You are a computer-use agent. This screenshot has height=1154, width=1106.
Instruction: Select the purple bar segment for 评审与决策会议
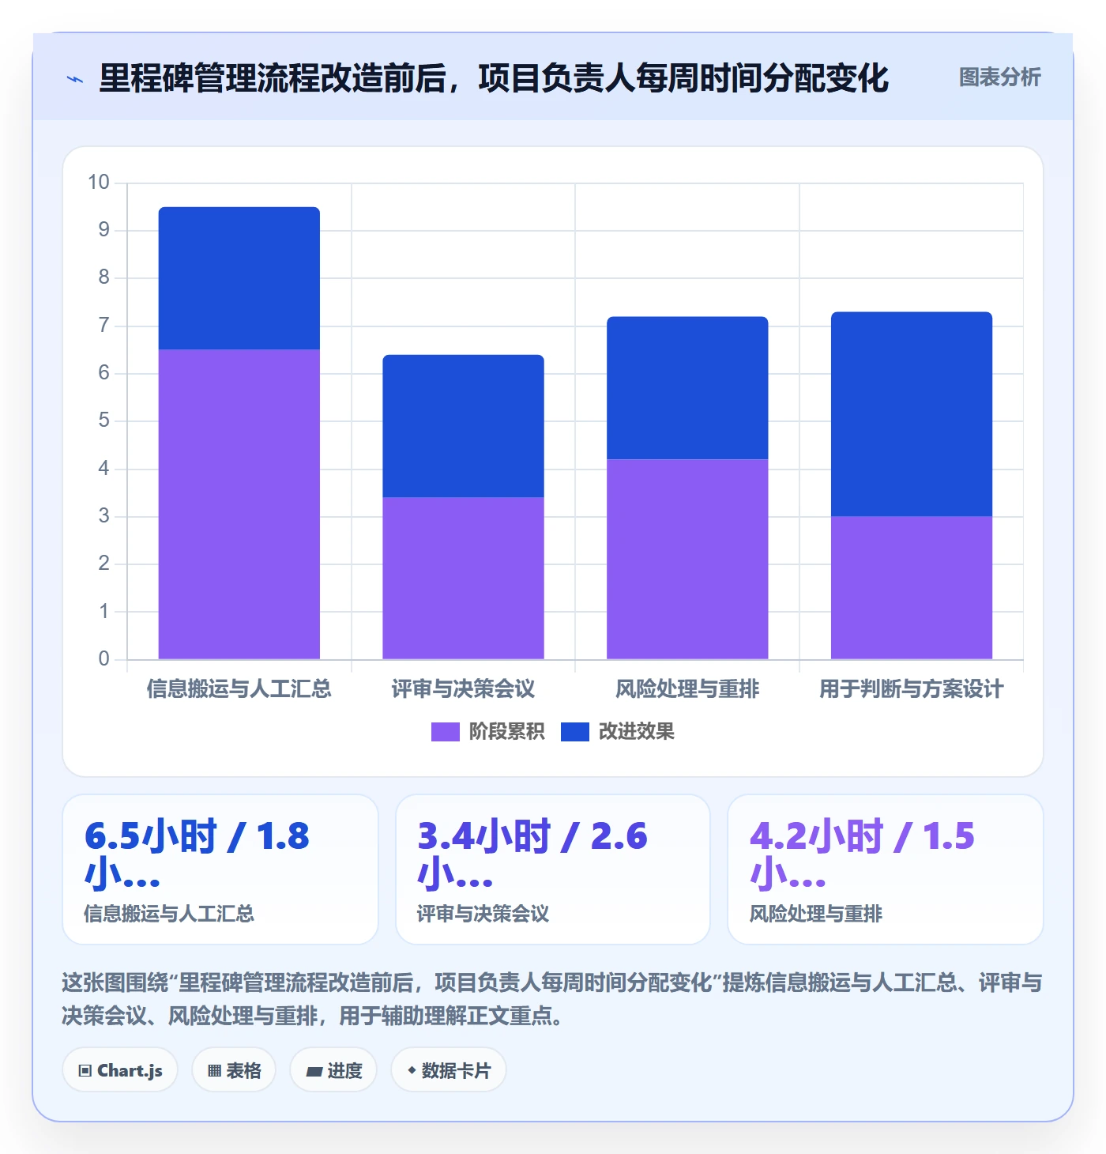click(464, 578)
